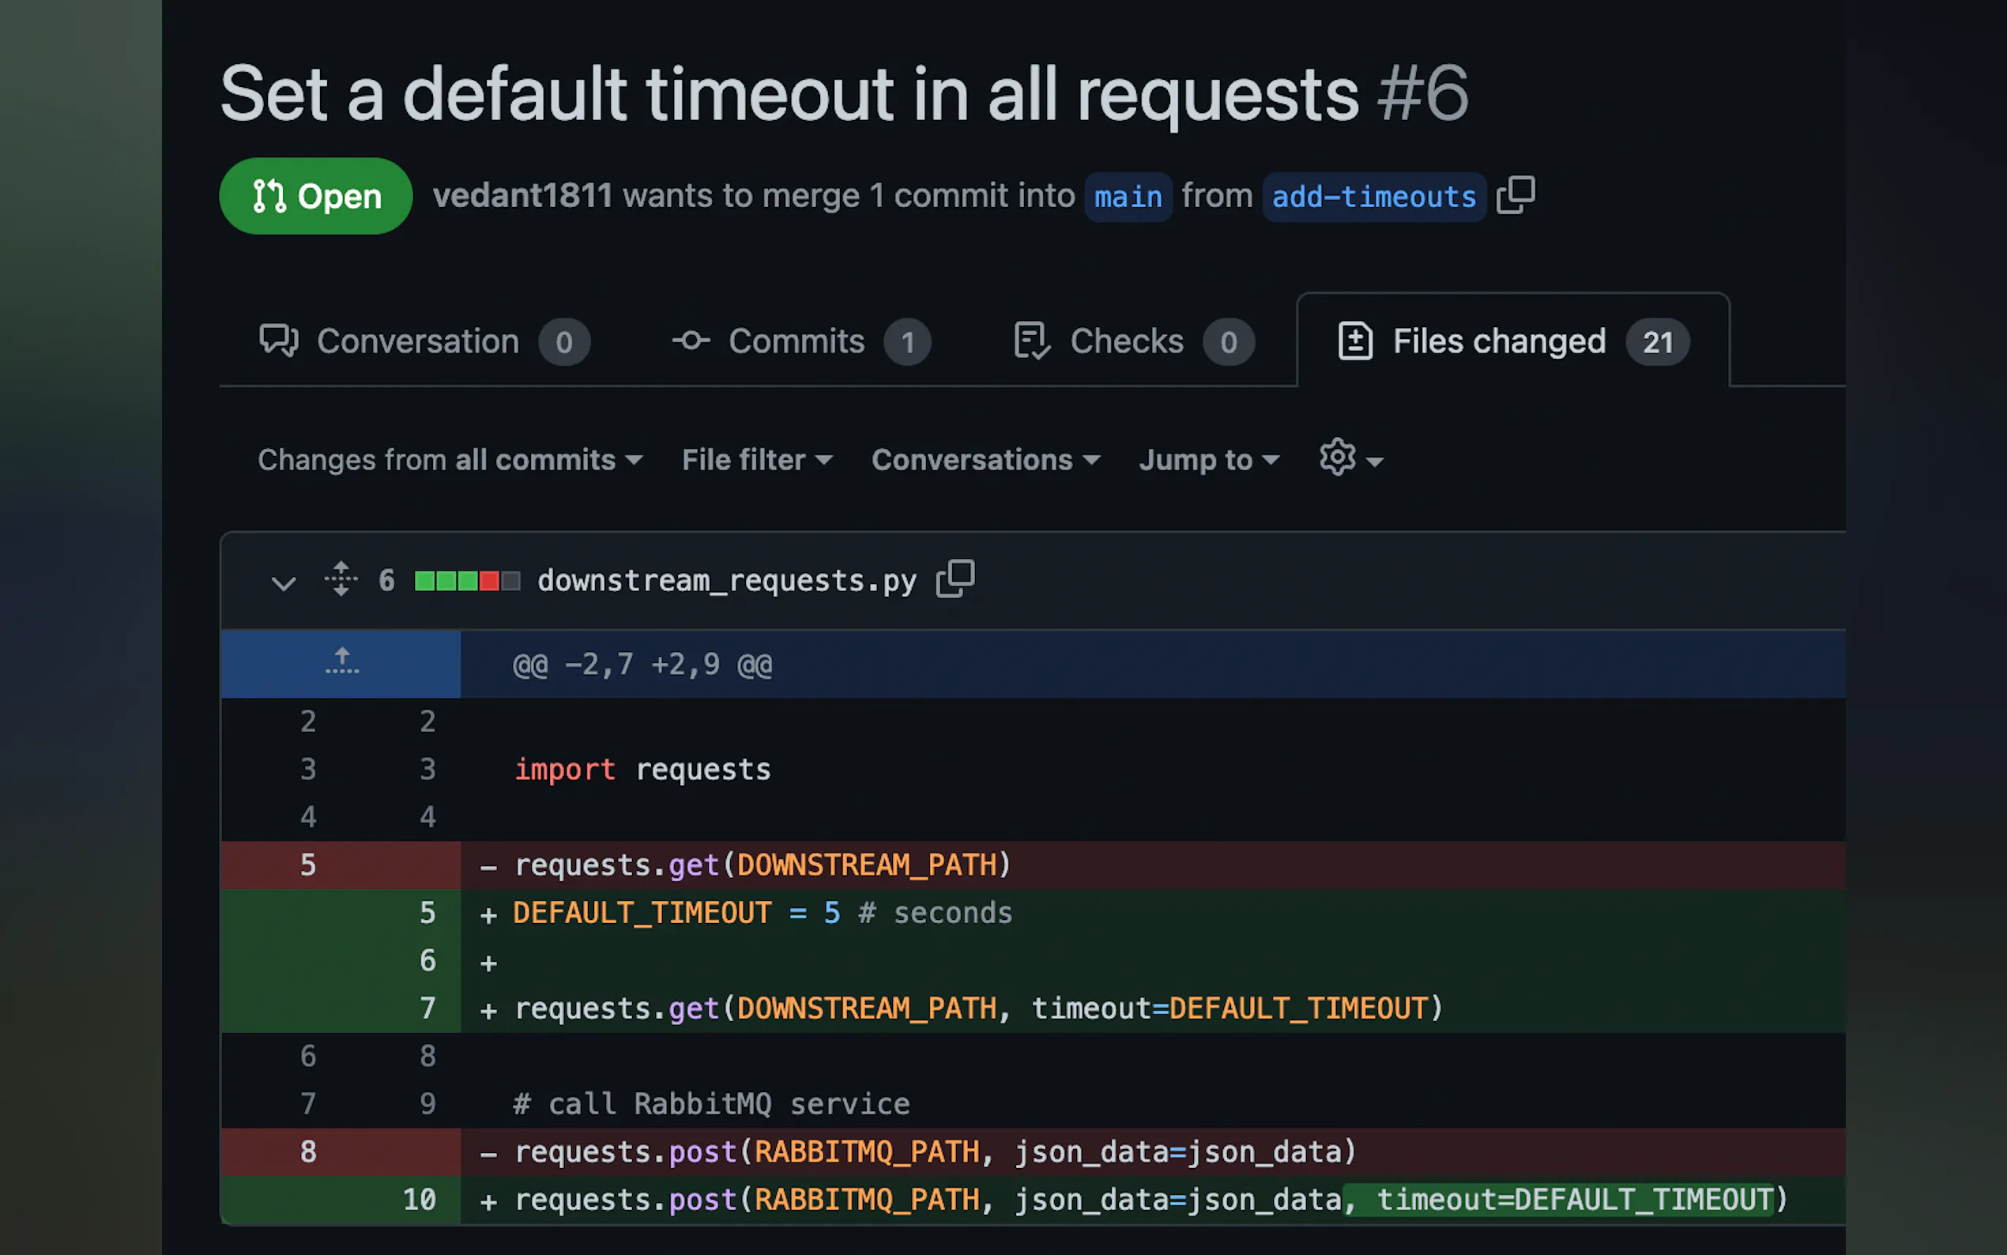Open Changes from all commits dropdown
This screenshot has width=2007, height=1255.
(x=450, y=460)
